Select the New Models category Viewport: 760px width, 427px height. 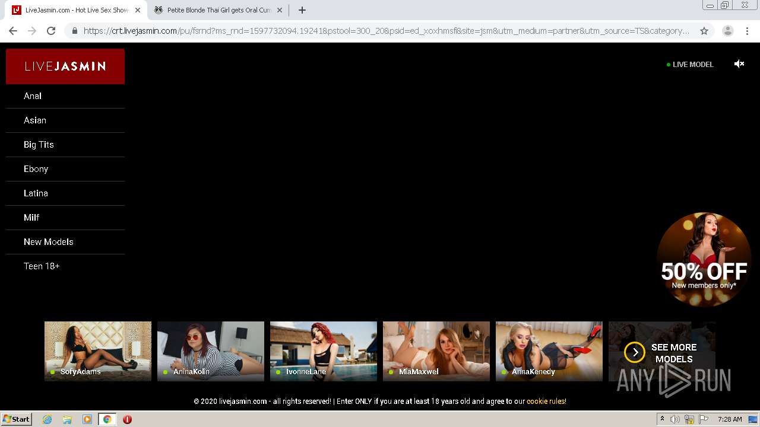click(x=65, y=242)
